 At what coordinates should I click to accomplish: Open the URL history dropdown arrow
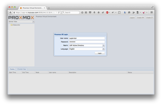(56, 12)
